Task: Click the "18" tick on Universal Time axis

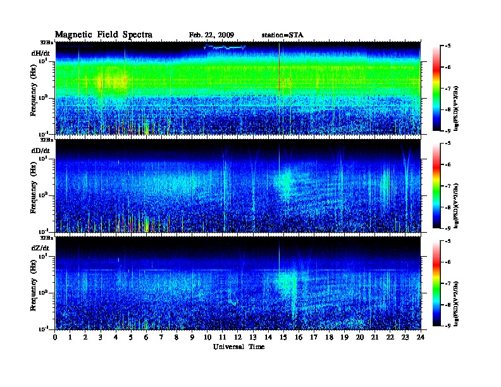Action: coord(329,337)
